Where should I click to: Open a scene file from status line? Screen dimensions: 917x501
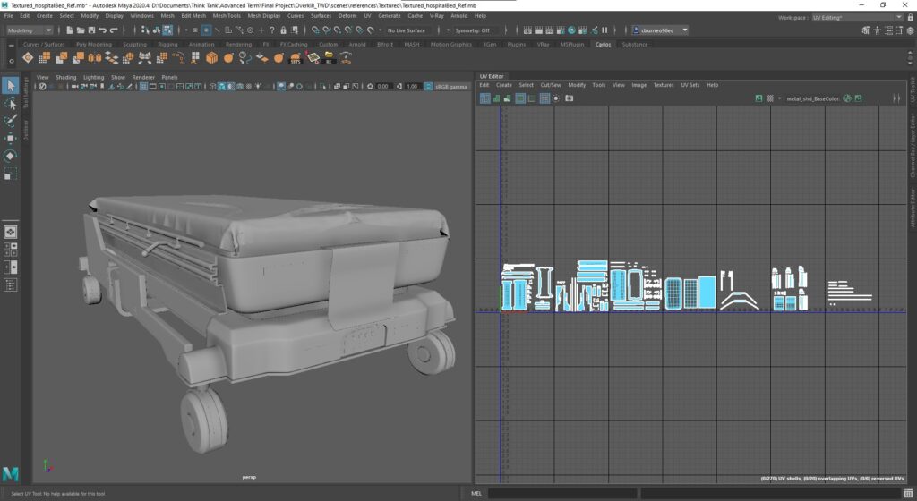click(81, 30)
